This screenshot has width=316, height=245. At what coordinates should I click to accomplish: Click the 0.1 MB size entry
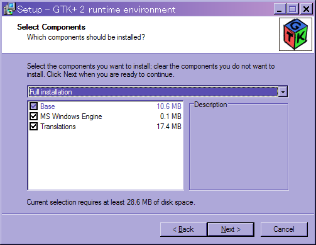[171, 117]
